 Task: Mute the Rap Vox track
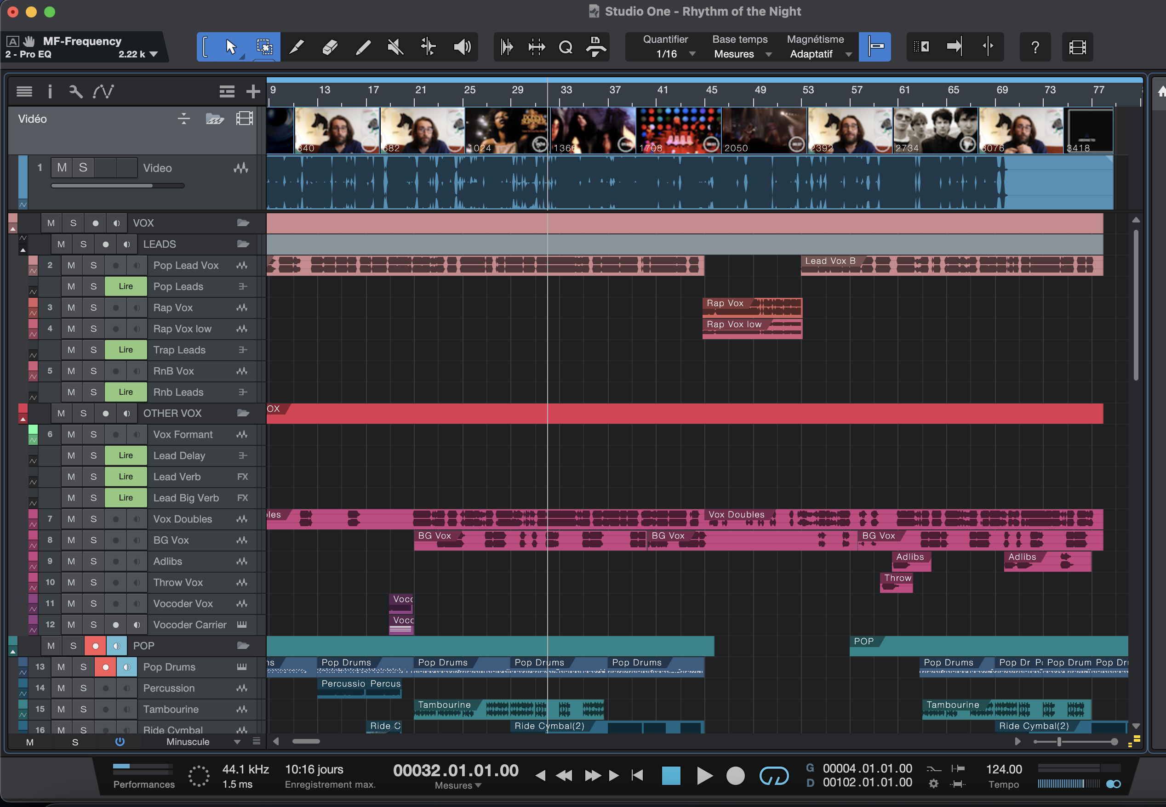[x=71, y=307]
